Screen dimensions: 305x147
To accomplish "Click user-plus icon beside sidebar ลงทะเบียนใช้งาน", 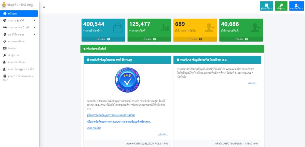I will click(5, 62).
